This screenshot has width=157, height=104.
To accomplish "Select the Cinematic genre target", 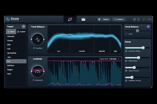I will click(x=16, y=36).
